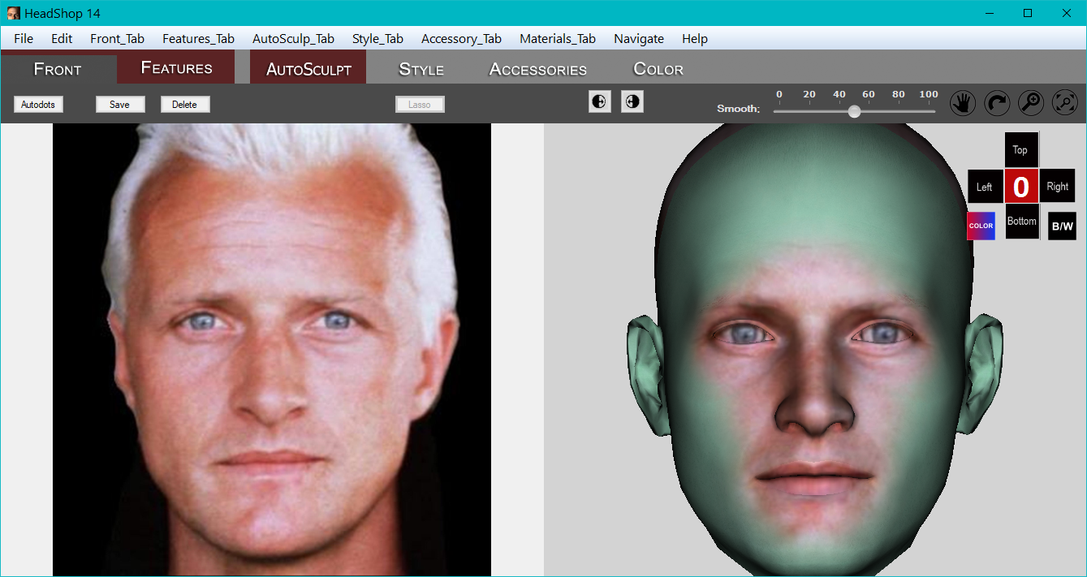Click the left half-face mirror icon
This screenshot has width=1087, height=577.
[600, 101]
